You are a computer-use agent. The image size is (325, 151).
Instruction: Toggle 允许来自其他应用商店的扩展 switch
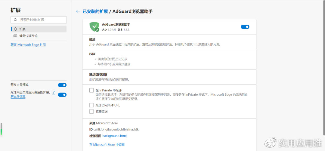coord(62,95)
